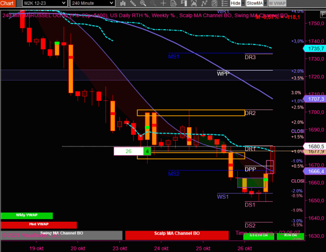Viewport: 326px width, 252px height.
Task: Click the F button at chart corner
Action: click(x=323, y=15)
